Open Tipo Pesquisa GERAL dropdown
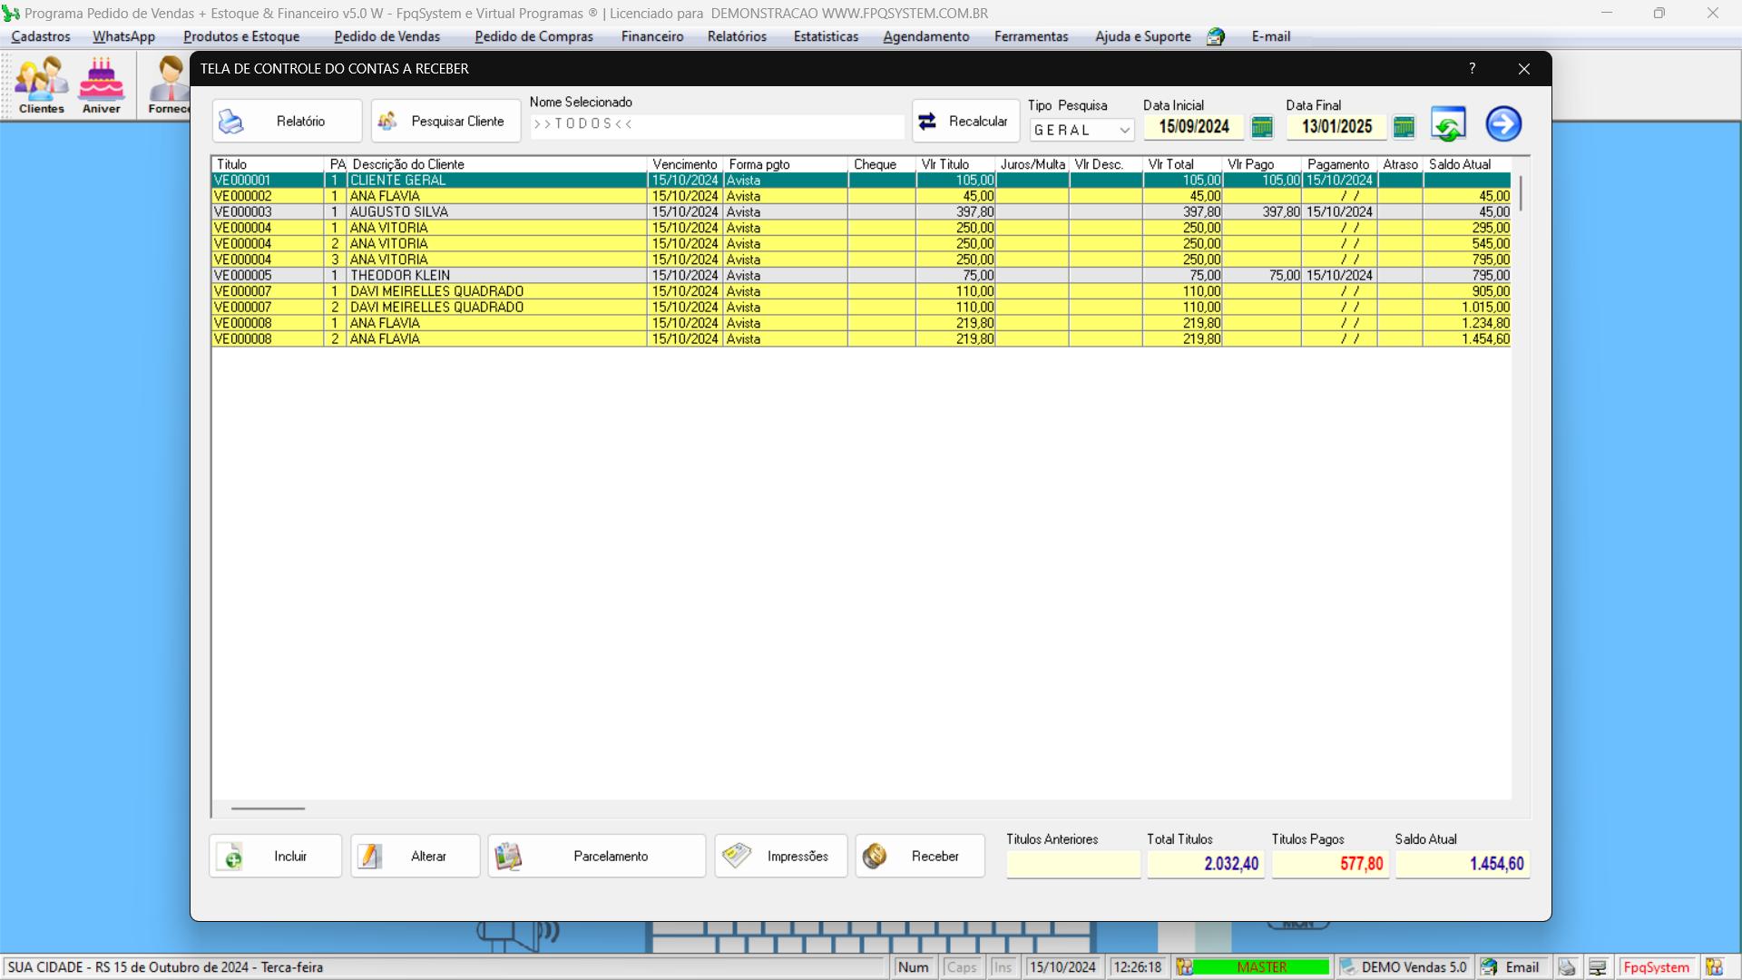The image size is (1742, 980). click(x=1081, y=130)
